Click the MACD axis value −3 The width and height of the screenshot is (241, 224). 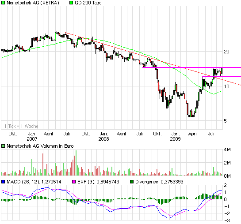pos(227,220)
